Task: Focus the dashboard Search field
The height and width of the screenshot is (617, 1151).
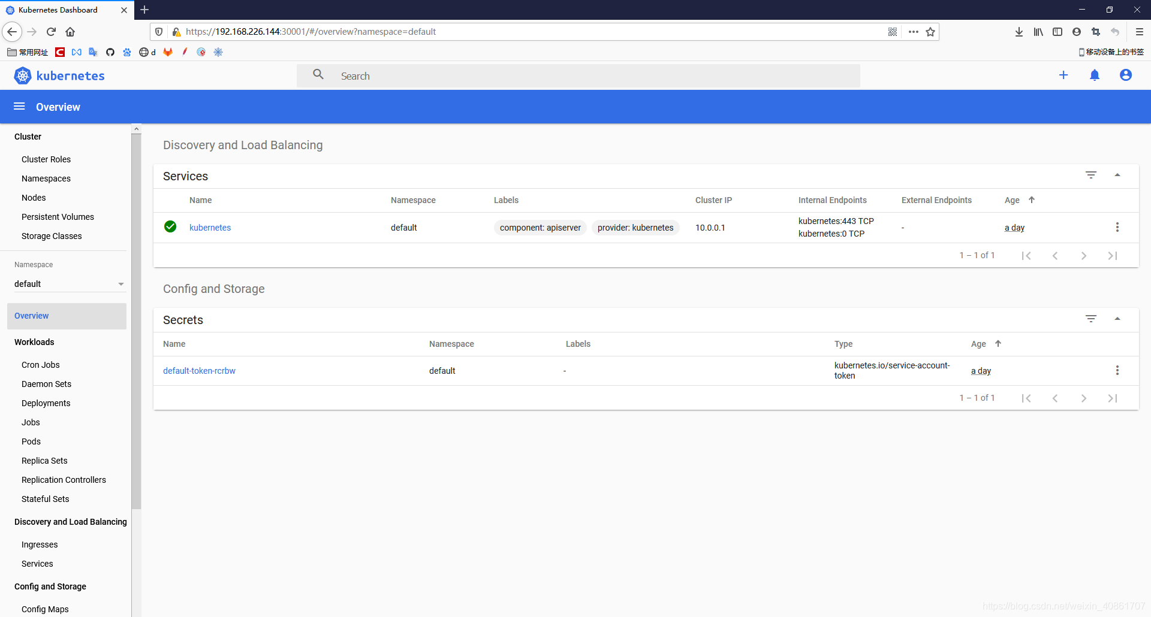Action: (578, 76)
